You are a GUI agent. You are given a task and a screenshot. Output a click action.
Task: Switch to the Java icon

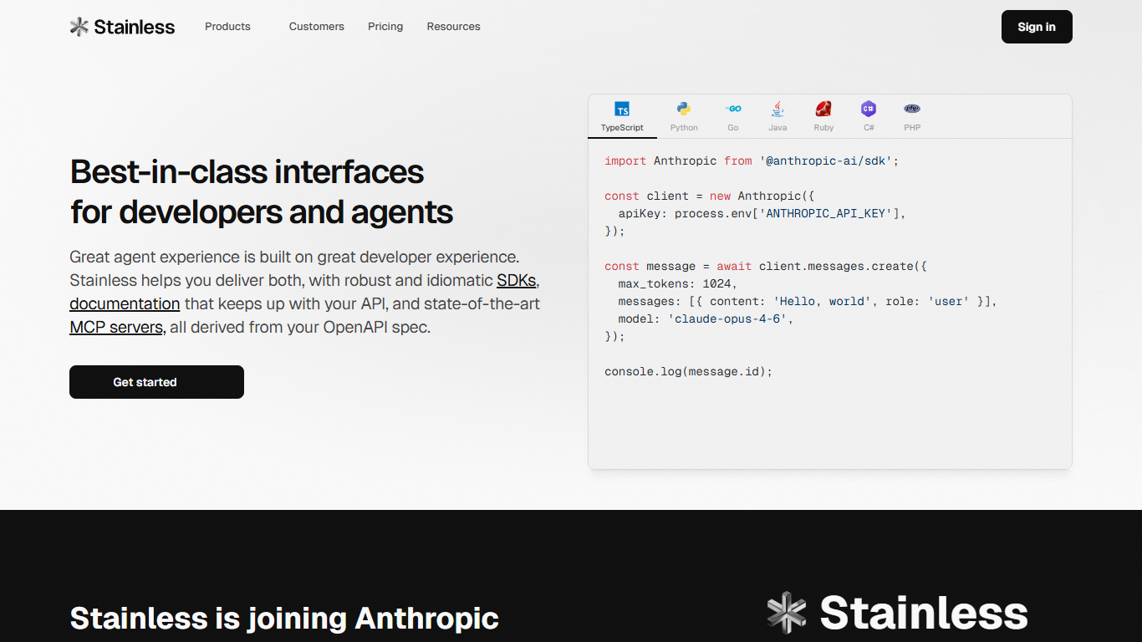coord(777,109)
